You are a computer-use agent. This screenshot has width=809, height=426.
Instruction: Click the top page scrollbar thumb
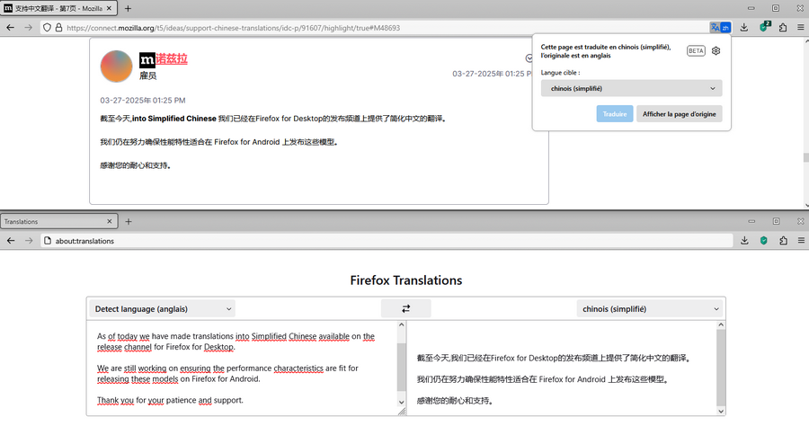(806, 158)
